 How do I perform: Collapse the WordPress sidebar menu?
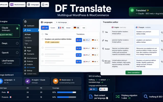pyautogui.click(x=30, y=74)
